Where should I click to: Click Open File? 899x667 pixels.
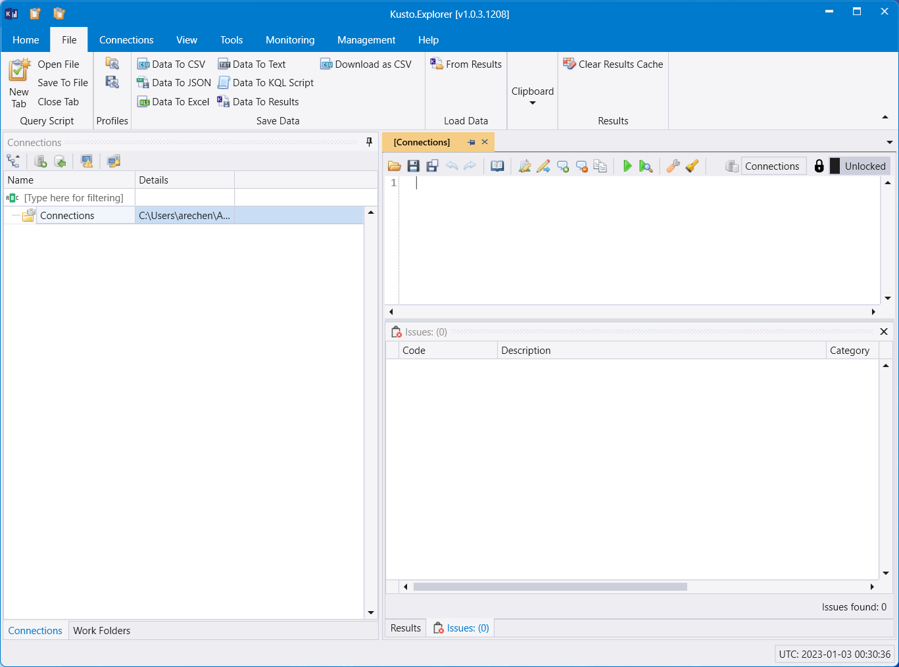[x=58, y=64]
